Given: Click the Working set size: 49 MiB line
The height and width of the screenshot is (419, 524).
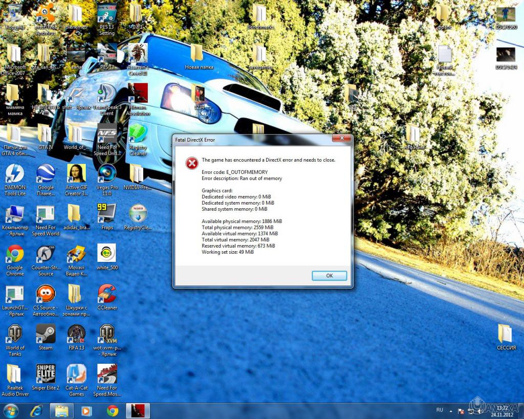Looking at the screenshot, I should point(228,252).
